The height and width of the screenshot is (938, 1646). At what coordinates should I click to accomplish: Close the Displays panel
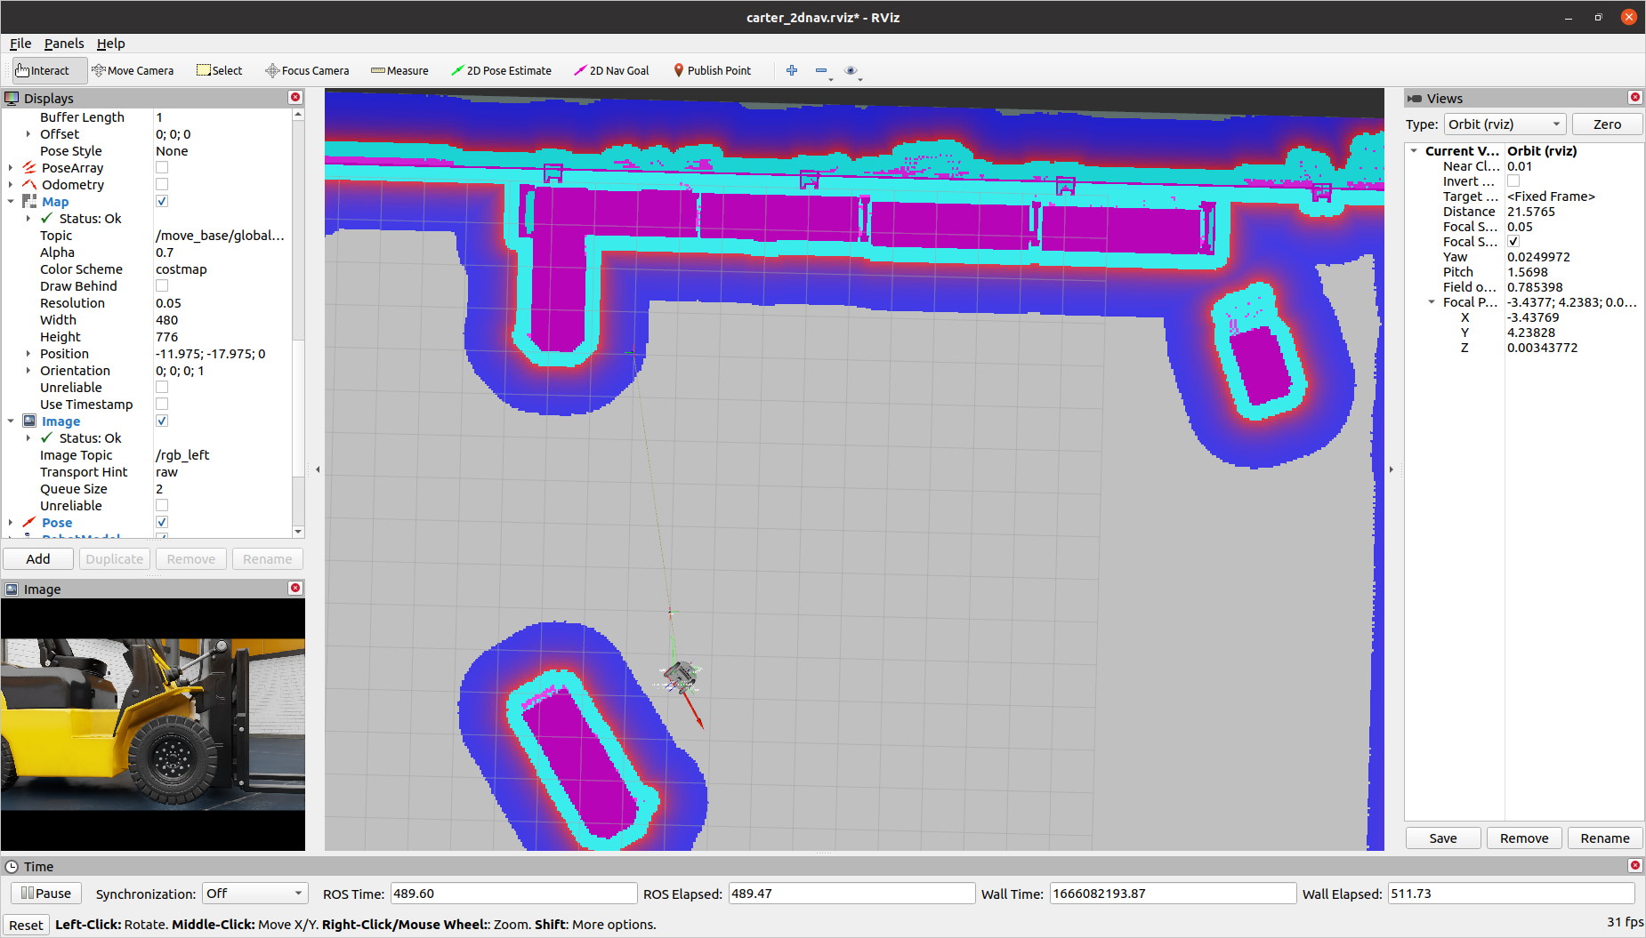point(295,98)
